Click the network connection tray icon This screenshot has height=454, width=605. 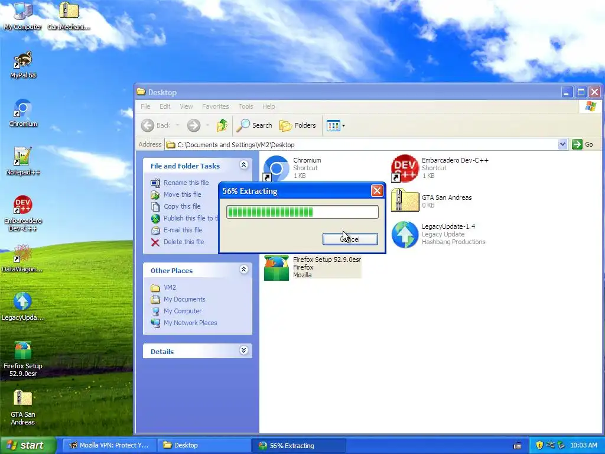click(x=550, y=445)
